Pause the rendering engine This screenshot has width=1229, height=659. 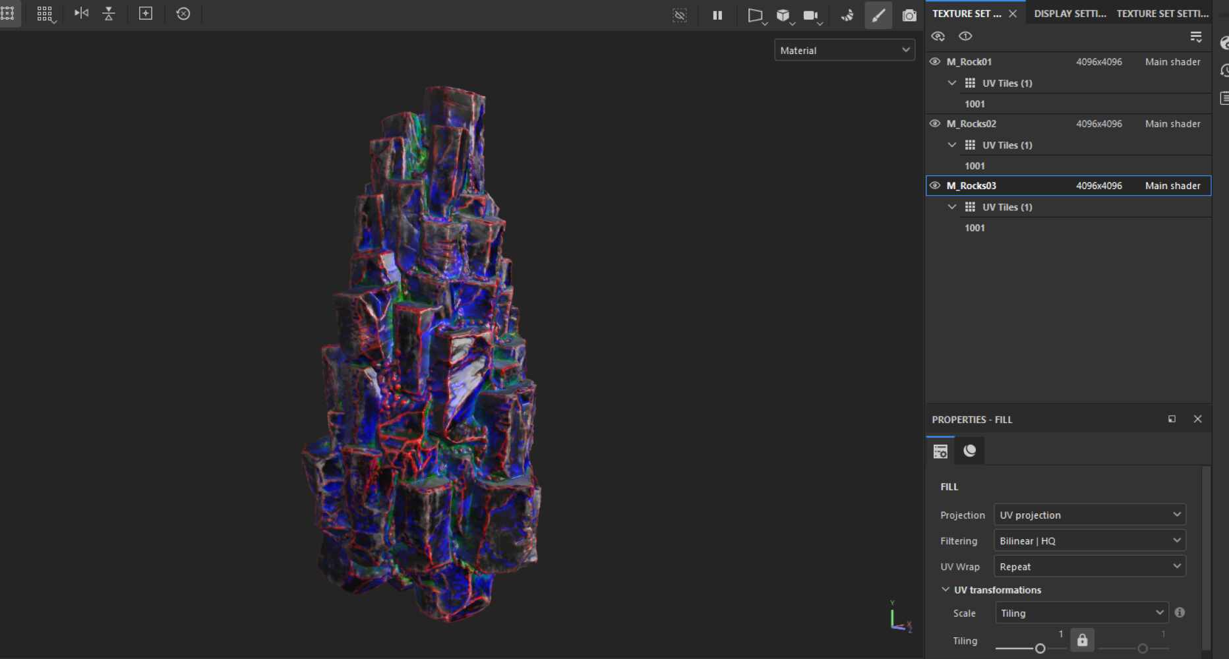click(717, 14)
